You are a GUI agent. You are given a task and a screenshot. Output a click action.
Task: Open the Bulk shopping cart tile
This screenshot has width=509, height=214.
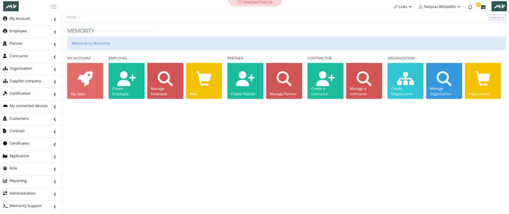(x=204, y=81)
